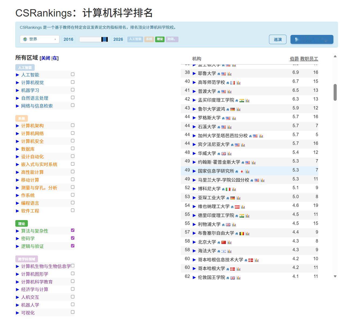Show the chart icon for 维也纳理工大学
The width and height of the screenshot is (344, 326).
point(243,207)
